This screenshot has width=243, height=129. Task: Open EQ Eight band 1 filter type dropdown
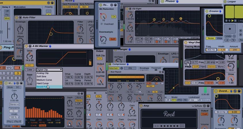139,39
